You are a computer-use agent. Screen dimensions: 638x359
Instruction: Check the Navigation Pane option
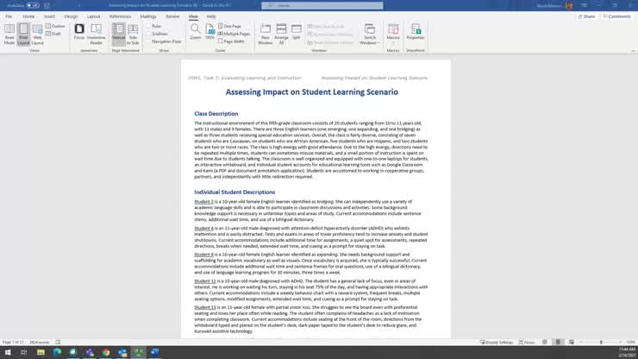tap(148, 41)
